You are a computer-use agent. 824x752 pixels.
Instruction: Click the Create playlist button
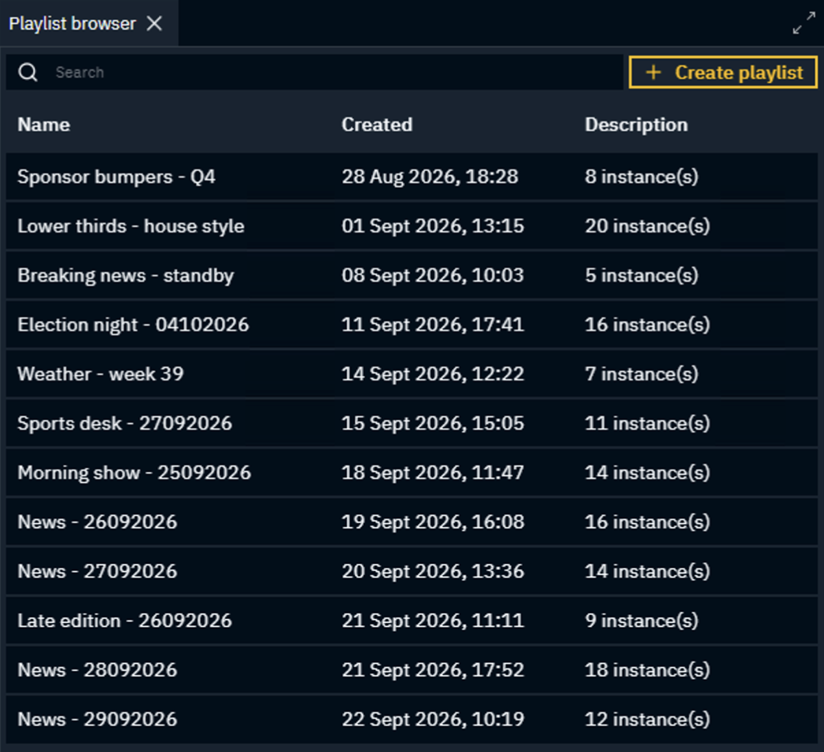(723, 72)
